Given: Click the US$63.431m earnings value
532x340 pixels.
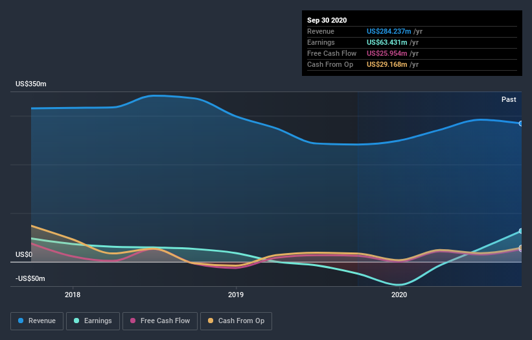Looking at the screenshot, I should 387,42.
